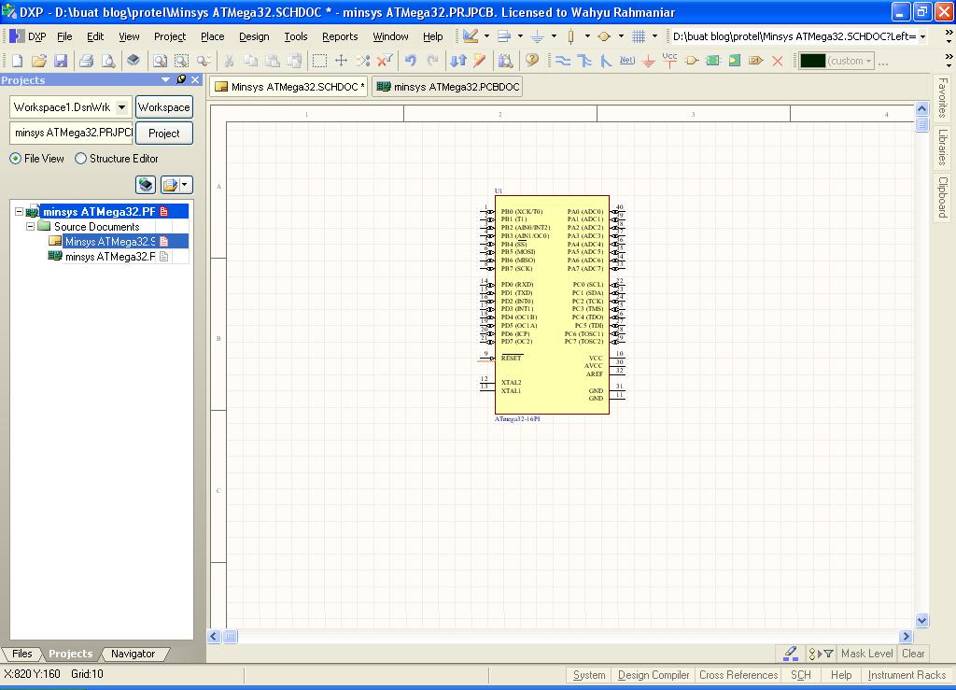Select File View radio button
Screen dimensions: 956x690
pos(15,159)
